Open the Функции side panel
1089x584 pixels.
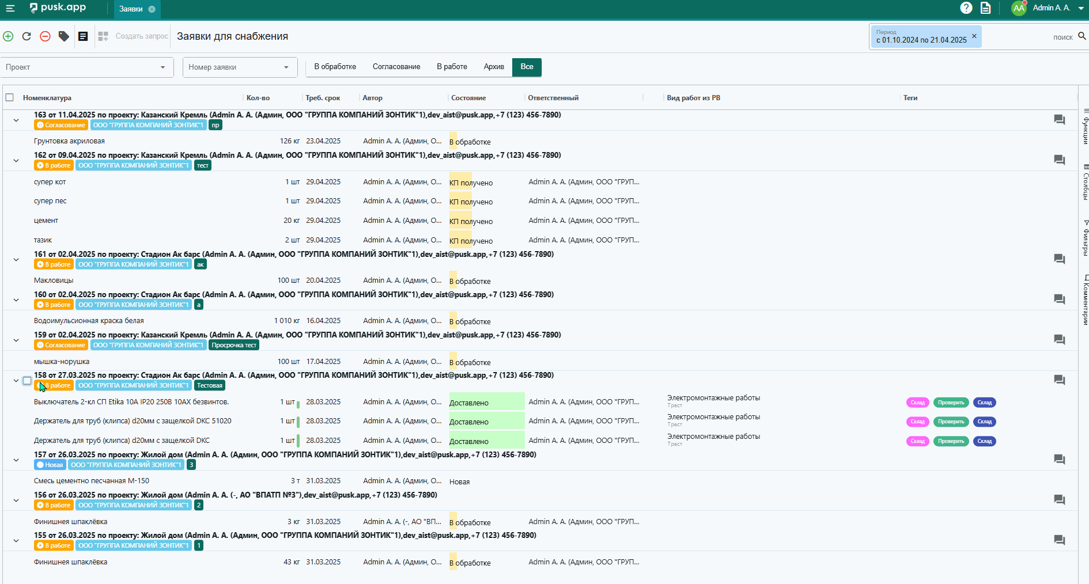pyautogui.click(x=1086, y=126)
